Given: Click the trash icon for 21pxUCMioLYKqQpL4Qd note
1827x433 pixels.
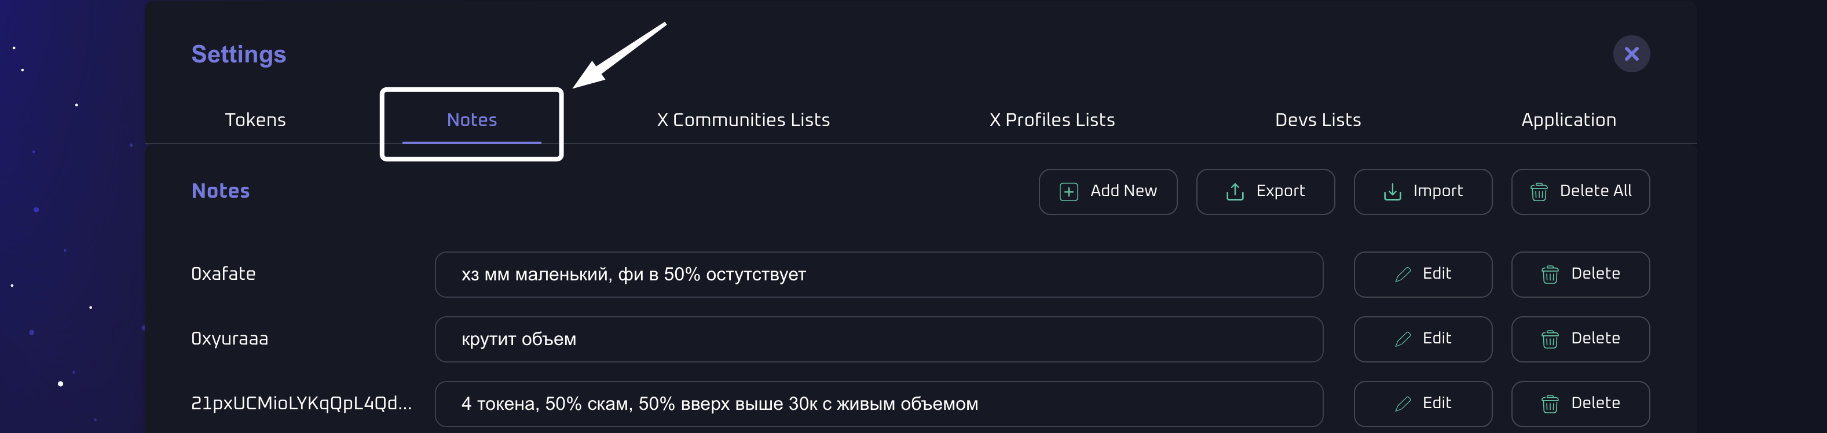Looking at the screenshot, I should pos(1550,404).
